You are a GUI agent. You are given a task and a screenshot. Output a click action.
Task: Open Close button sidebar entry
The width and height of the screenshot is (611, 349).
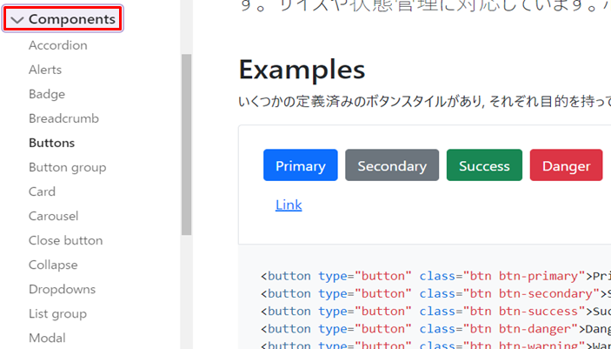[65, 240]
